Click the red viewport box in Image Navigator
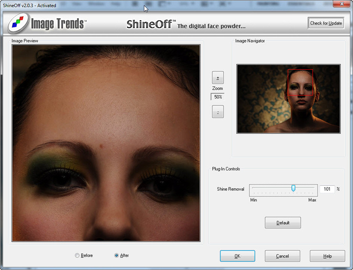This screenshot has width=353, height=270. click(300, 82)
